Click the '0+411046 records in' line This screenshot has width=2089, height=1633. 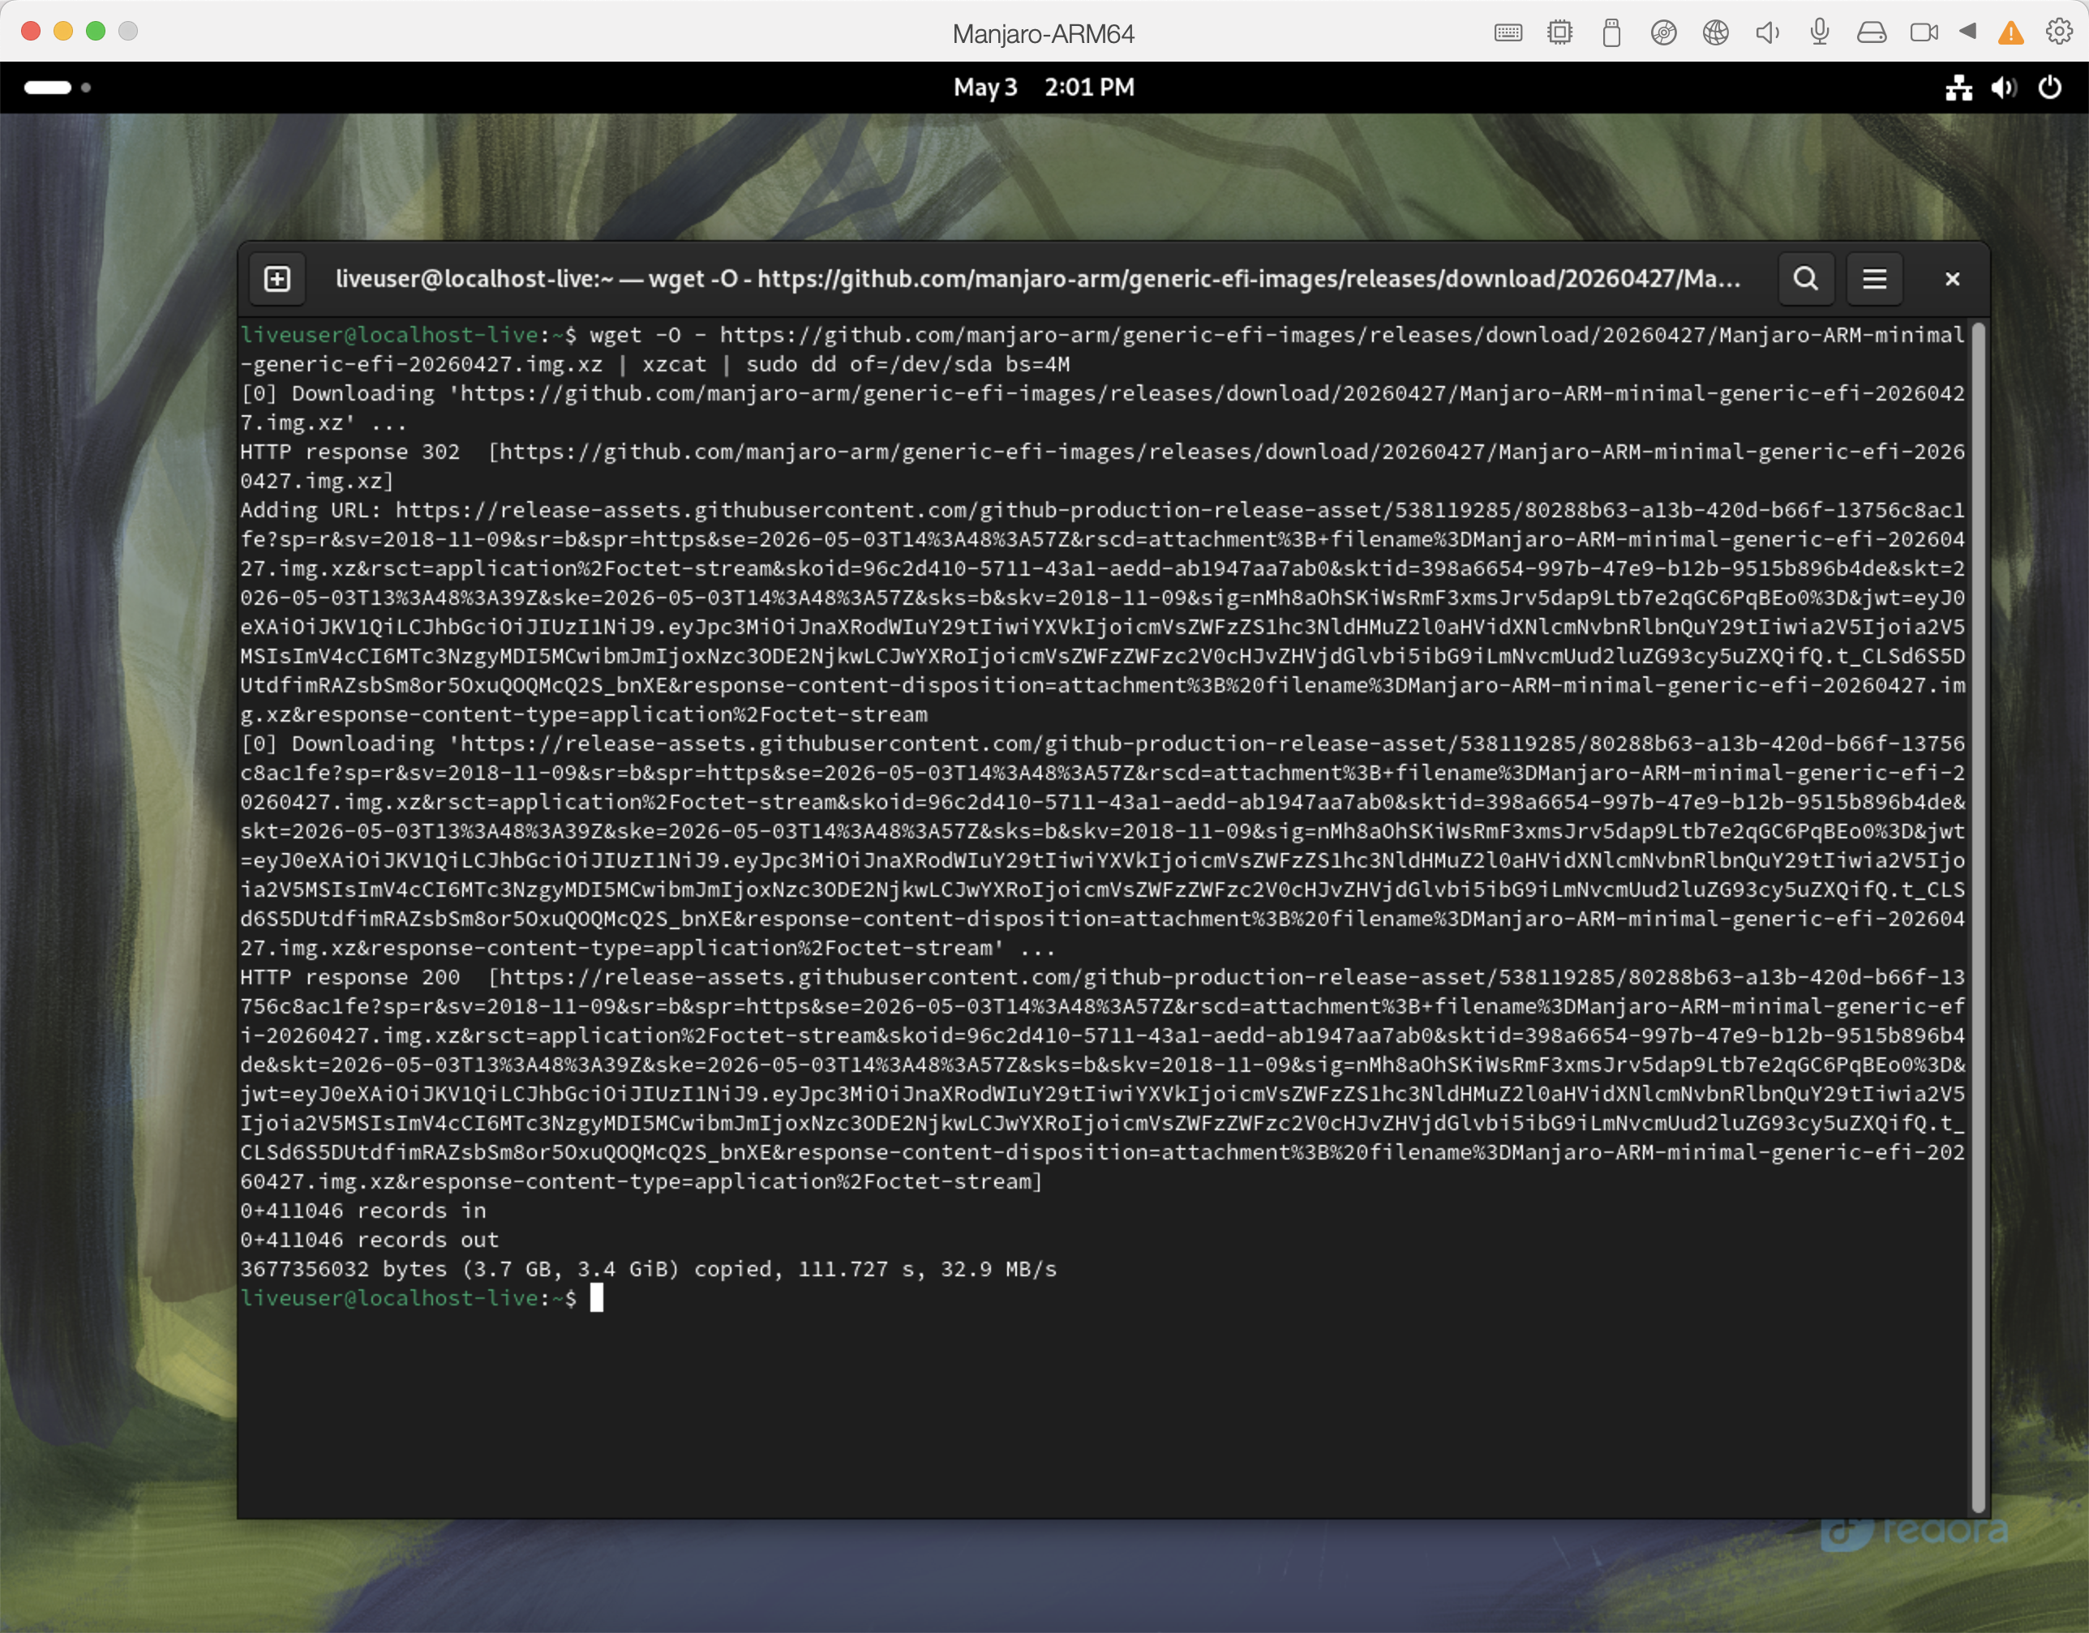(362, 1211)
